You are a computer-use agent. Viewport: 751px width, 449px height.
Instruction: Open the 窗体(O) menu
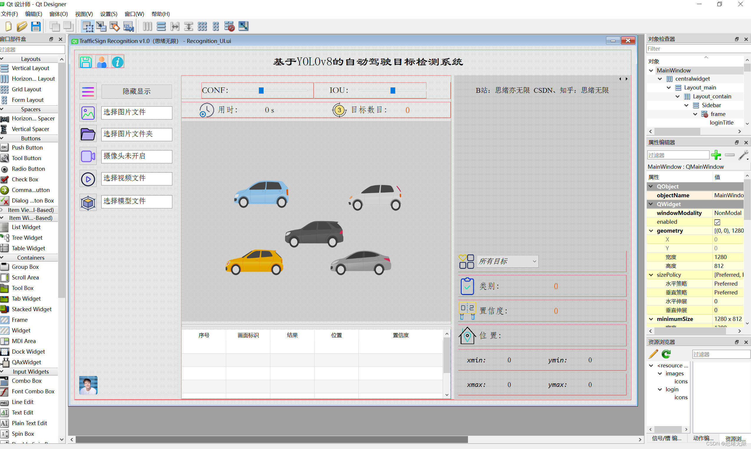(x=58, y=14)
